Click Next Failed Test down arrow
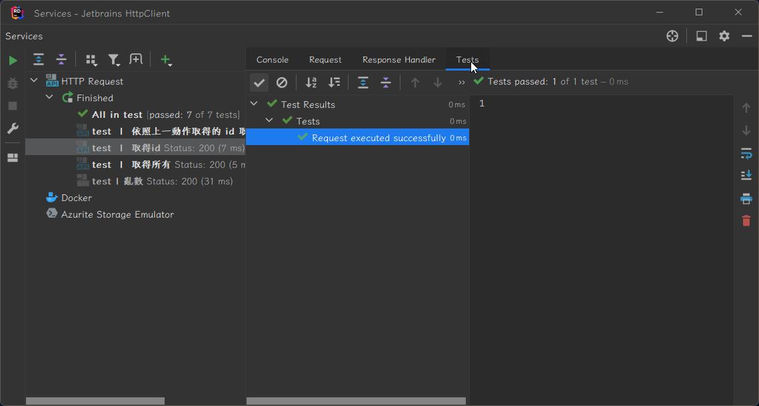The height and width of the screenshot is (406, 759). pos(438,83)
